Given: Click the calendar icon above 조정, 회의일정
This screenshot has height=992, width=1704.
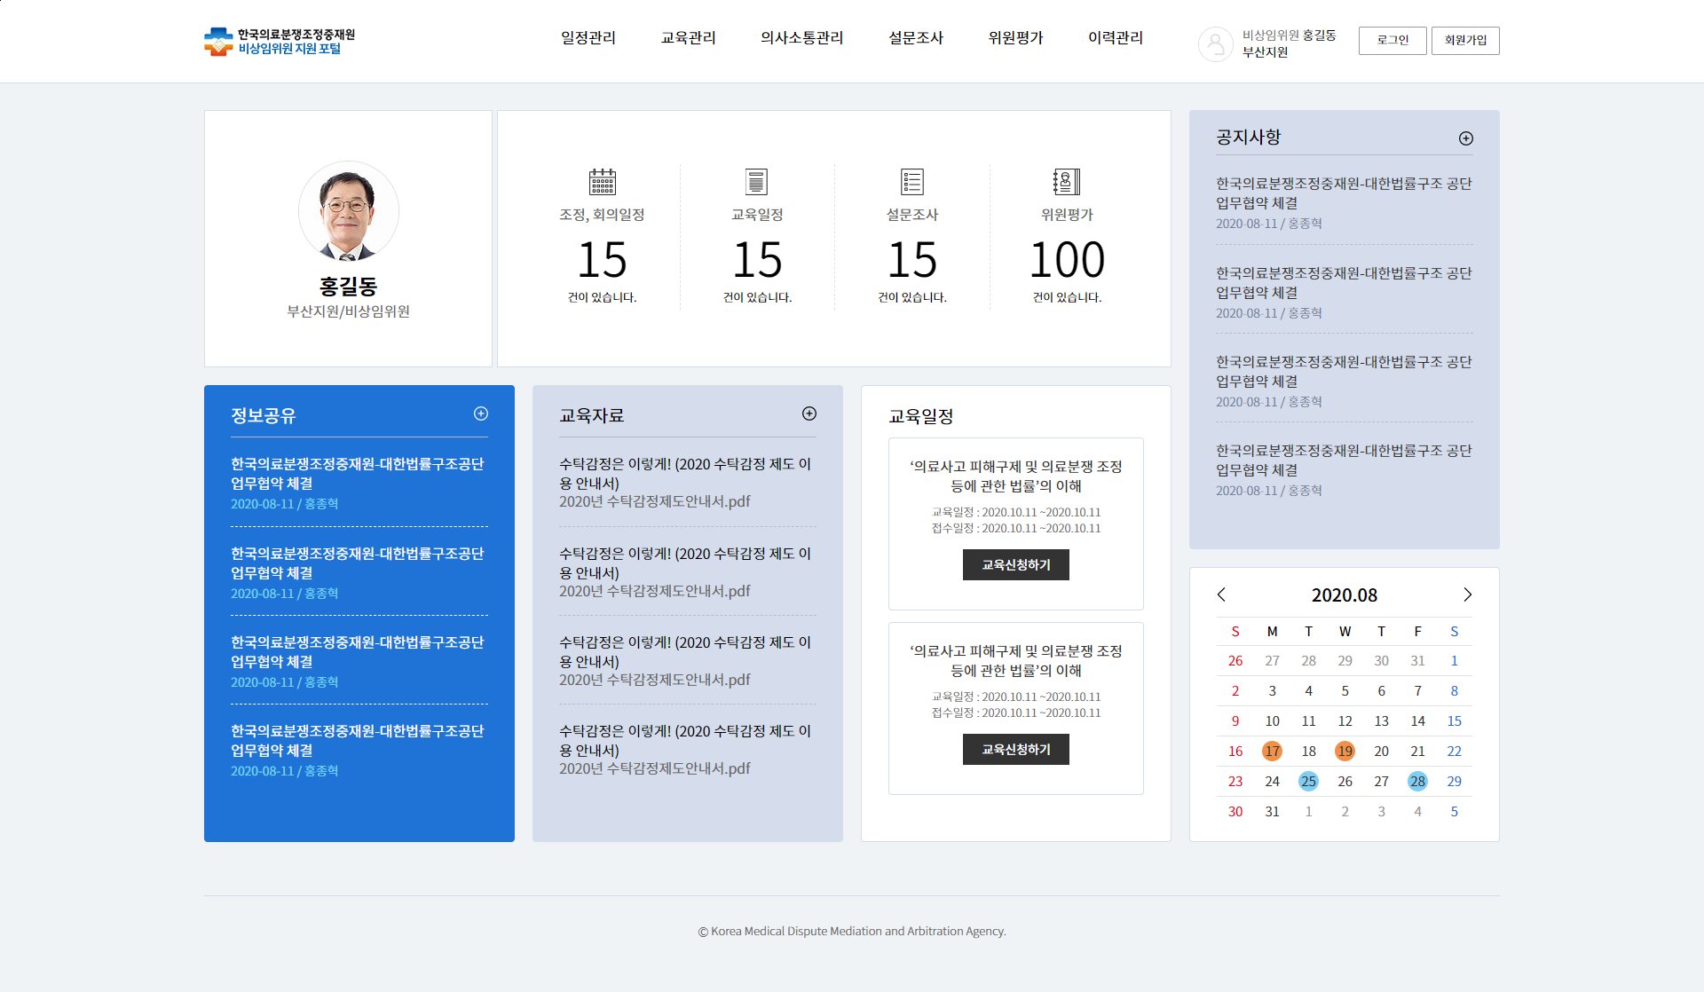Looking at the screenshot, I should tap(603, 182).
